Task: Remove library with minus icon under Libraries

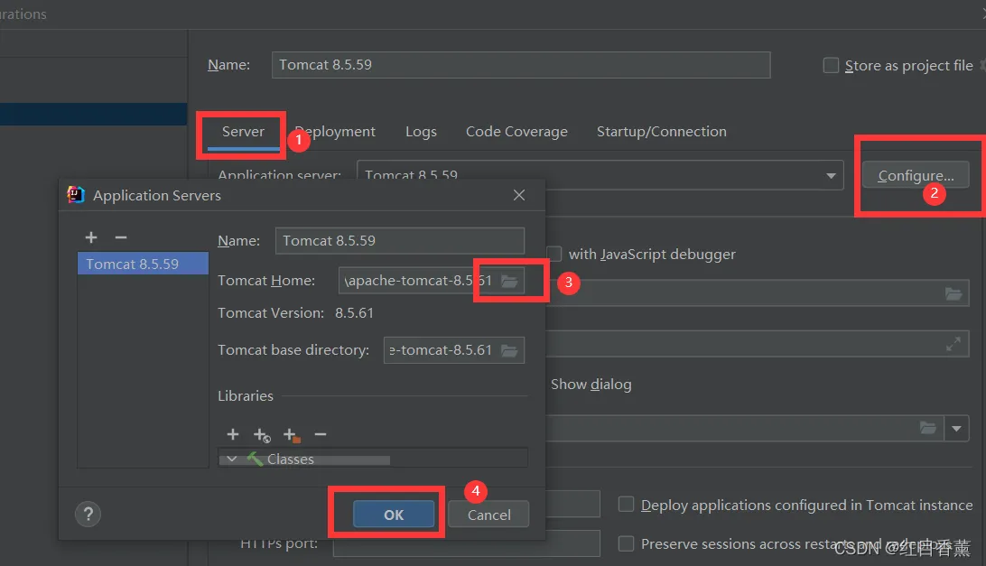Action: click(x=320, y=434)
